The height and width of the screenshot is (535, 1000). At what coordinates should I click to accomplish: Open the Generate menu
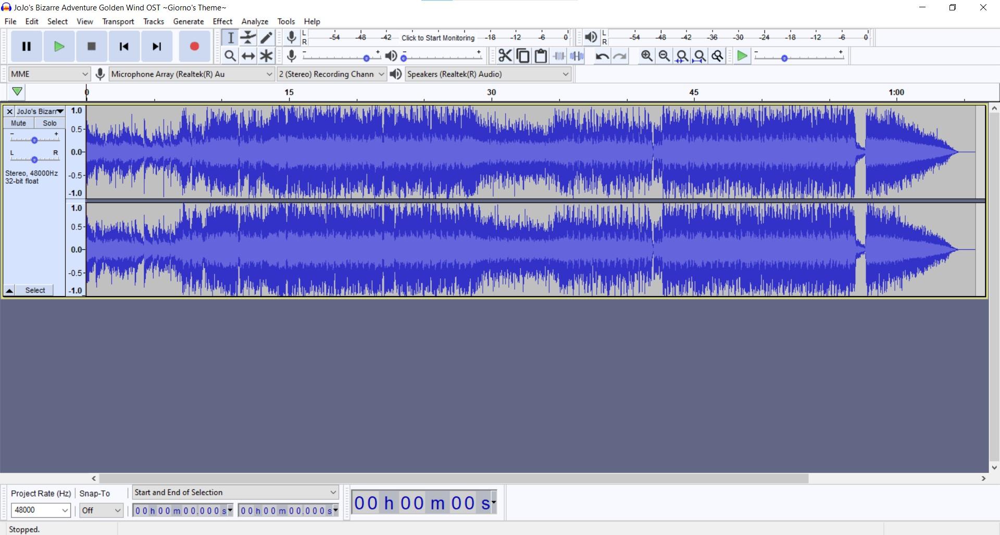189,21
